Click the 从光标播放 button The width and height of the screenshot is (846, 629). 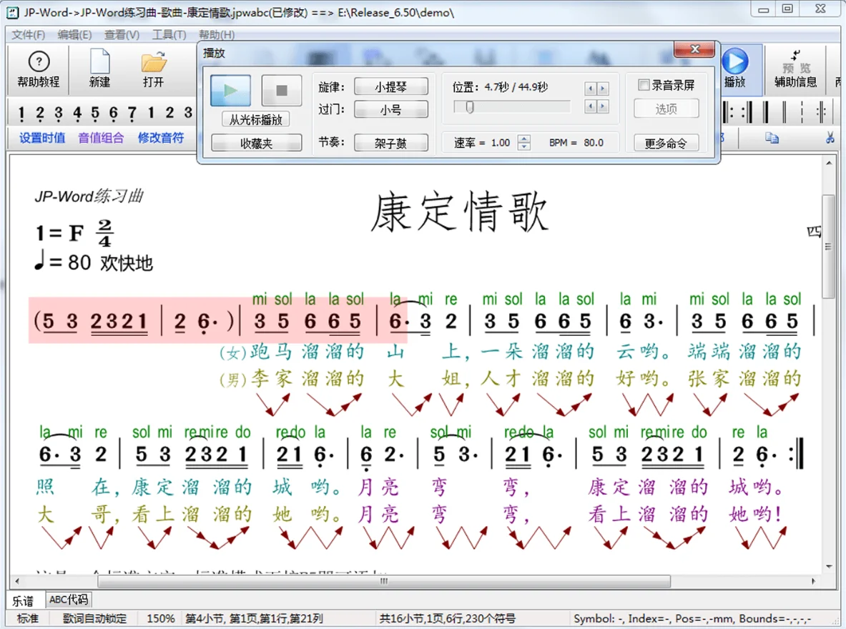[256, 119]
